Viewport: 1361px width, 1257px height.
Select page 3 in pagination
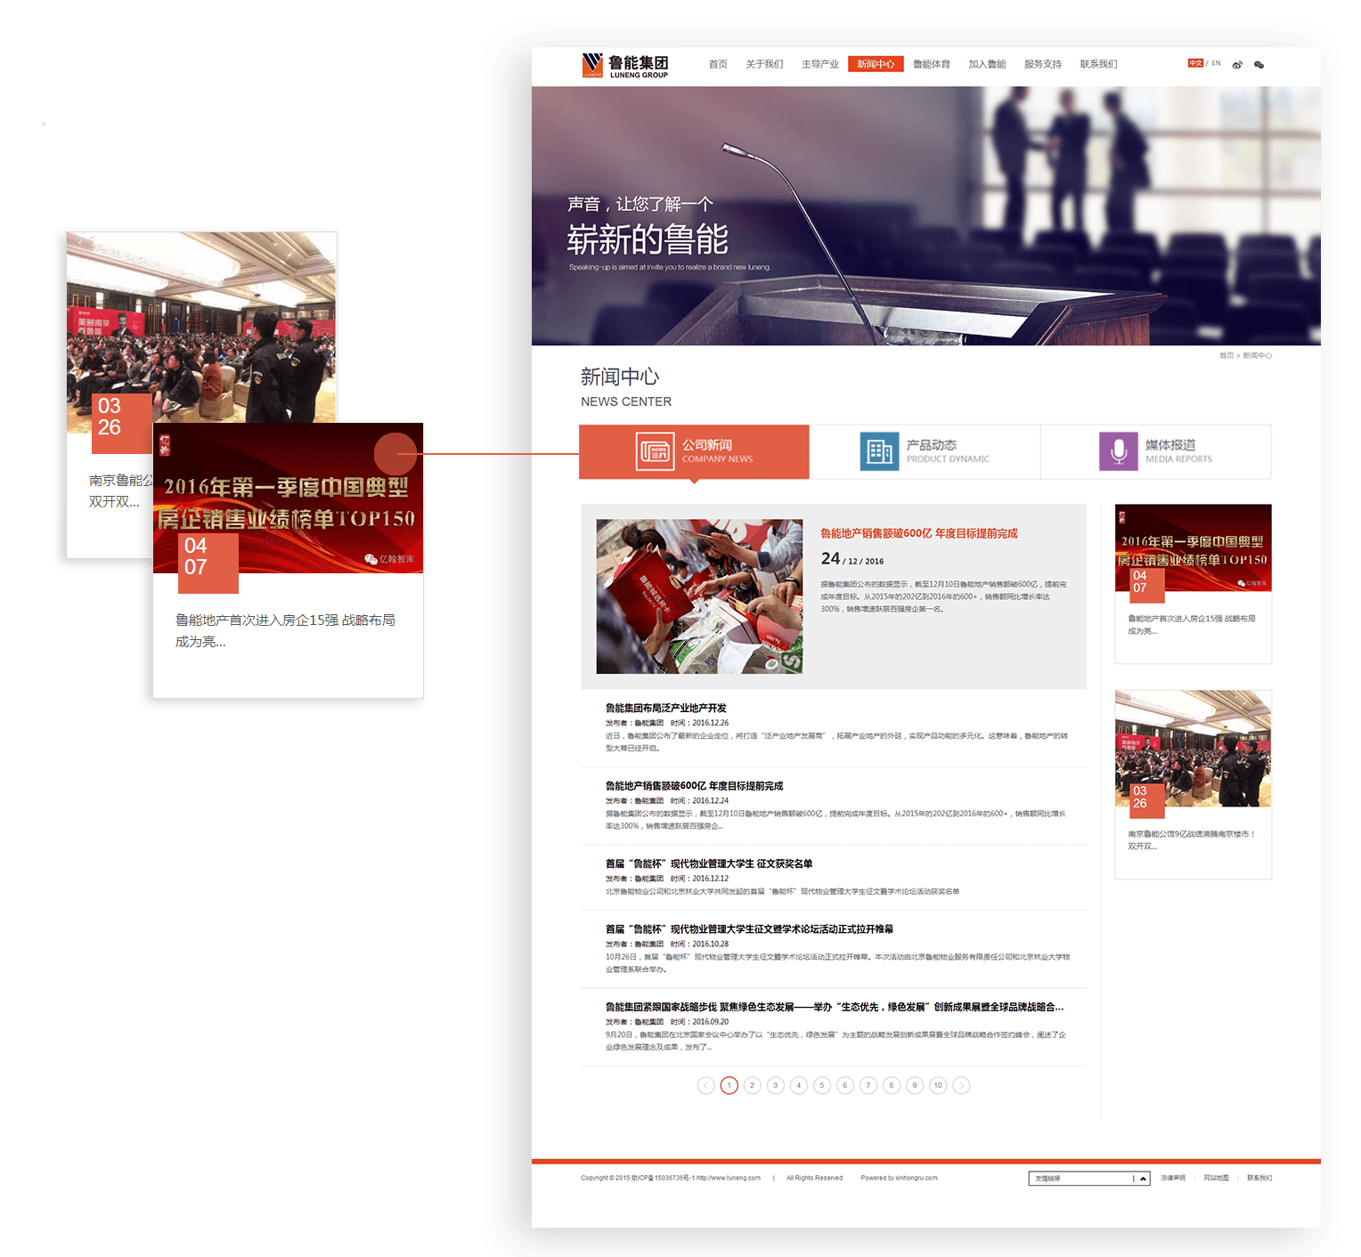776,1085
